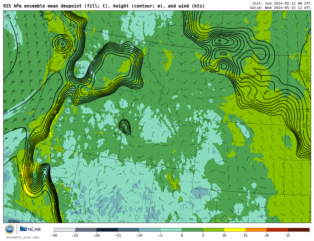Click the colorbar label -20

pos(97,235)
